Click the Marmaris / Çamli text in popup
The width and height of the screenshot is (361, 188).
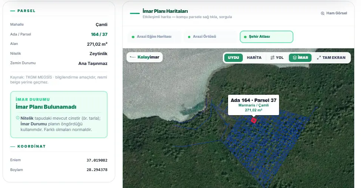(x=253, y=105)
